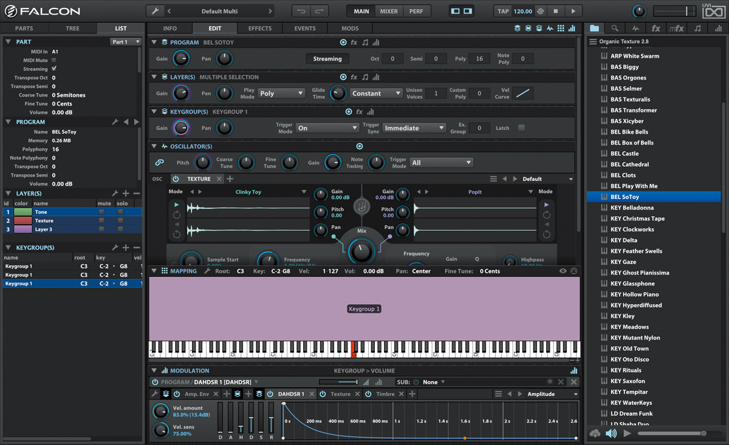729x445 pixels.
Task: Open the wrench settings menu beside Default Multi
Action: (156, 11)
